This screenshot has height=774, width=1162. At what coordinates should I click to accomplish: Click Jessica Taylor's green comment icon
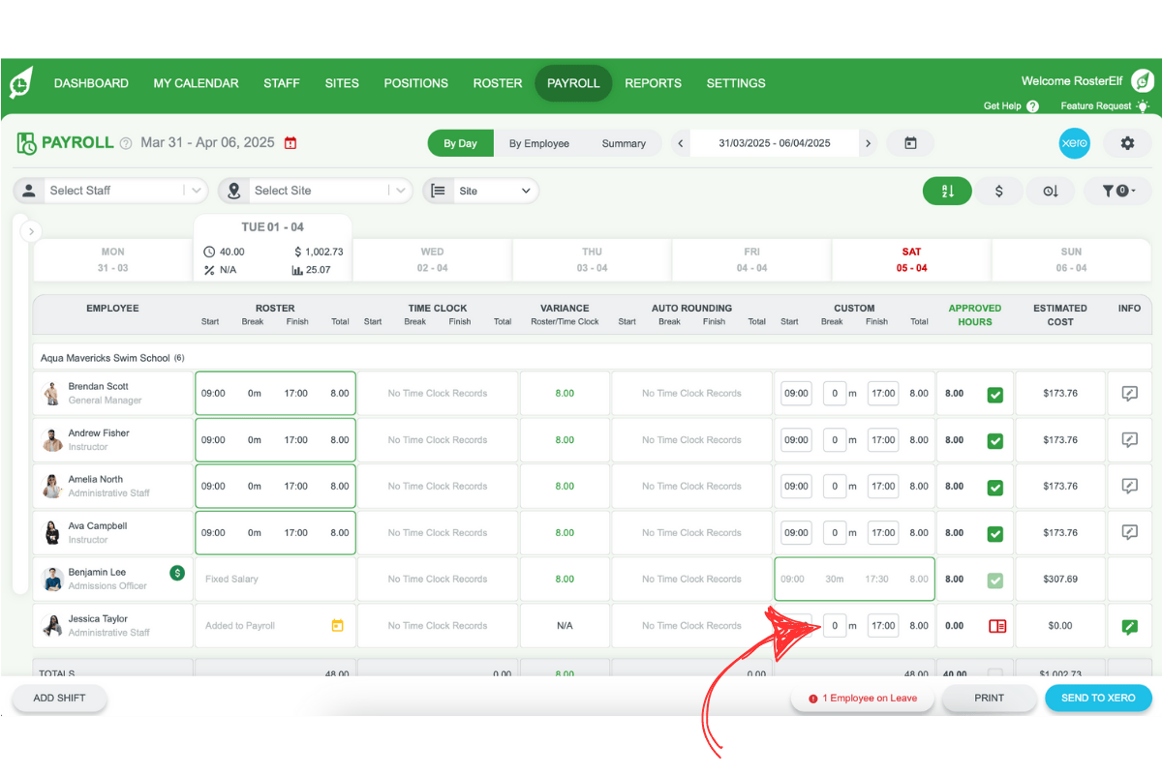[x=1129, y=626]
